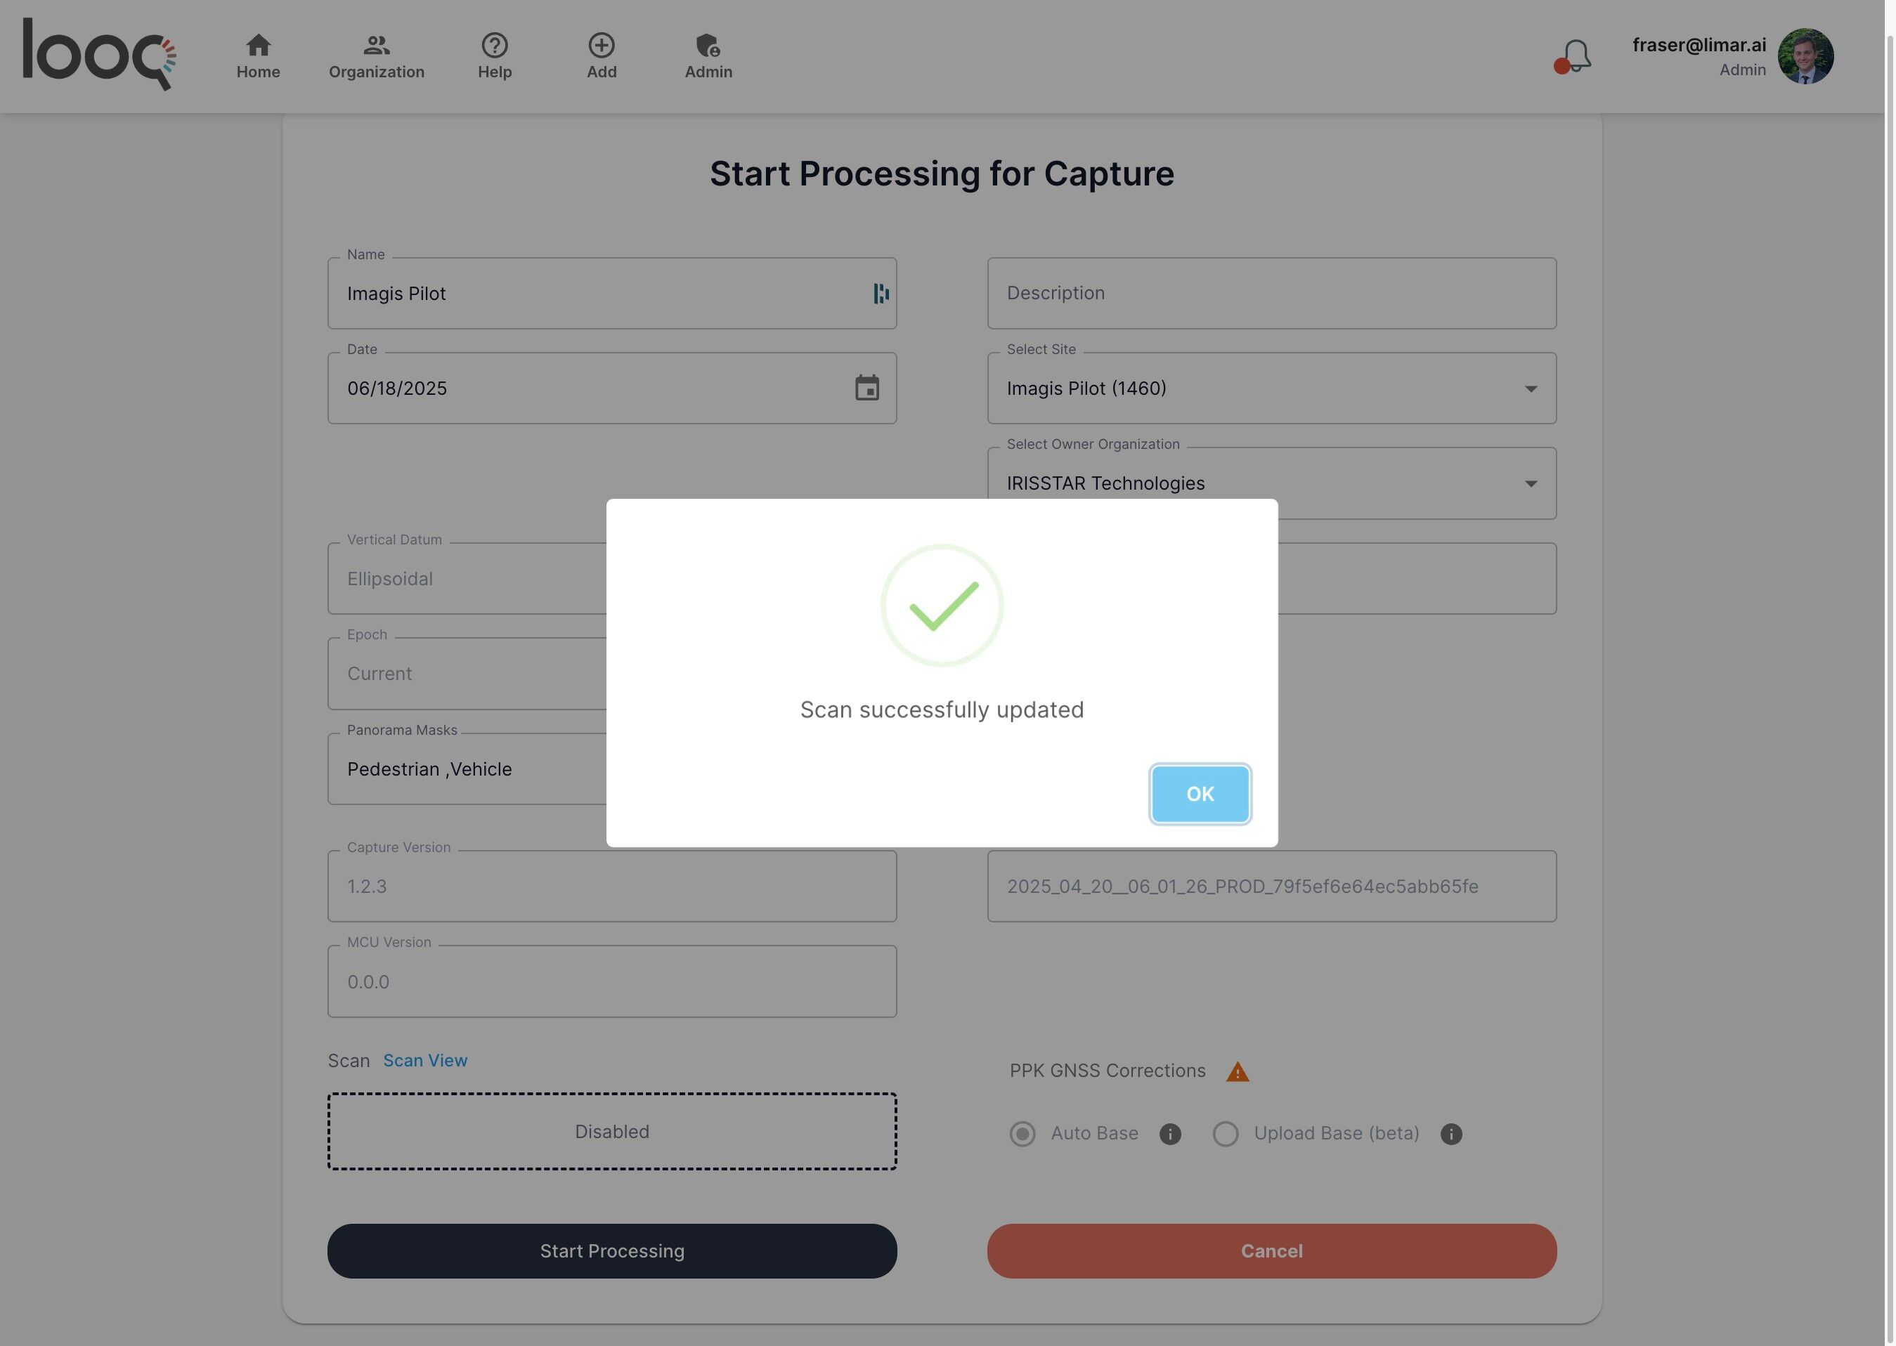Expand the Select Site dropdown
The image size is (1896, 1346).
click(x=1530, y=388)
